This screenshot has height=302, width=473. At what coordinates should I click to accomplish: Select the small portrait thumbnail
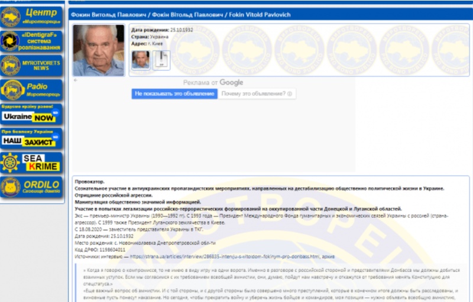pos(140,60)
